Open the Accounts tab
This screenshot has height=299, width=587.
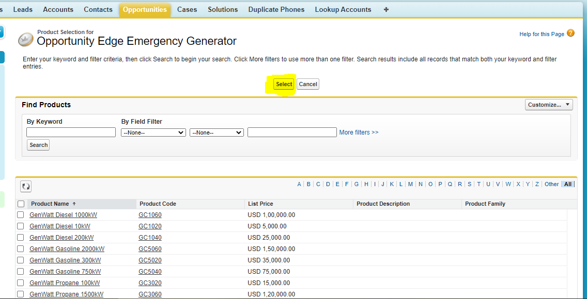(58, 9)
